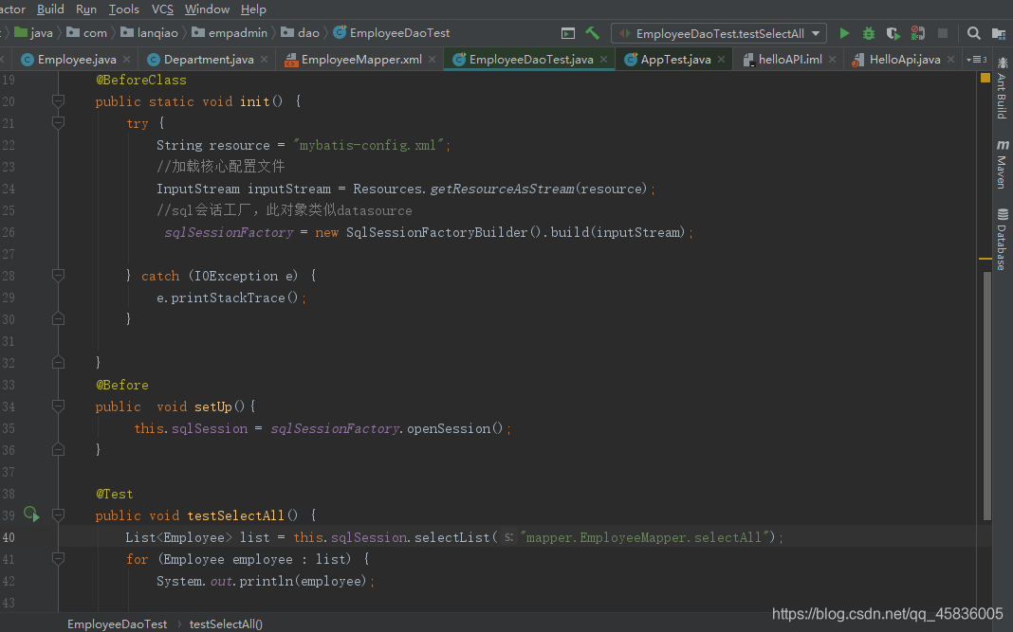Open the Build menu
Screen dimensions: 1013x632
[x=50, y=9]
